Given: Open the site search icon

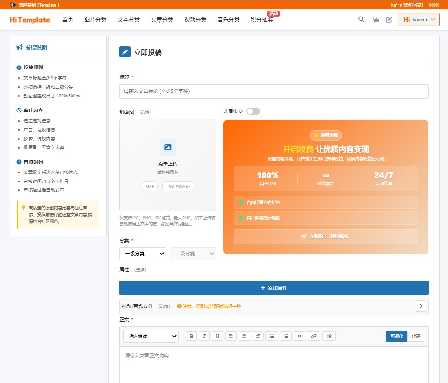Looking at the screenshot, I should coord(361,19).
